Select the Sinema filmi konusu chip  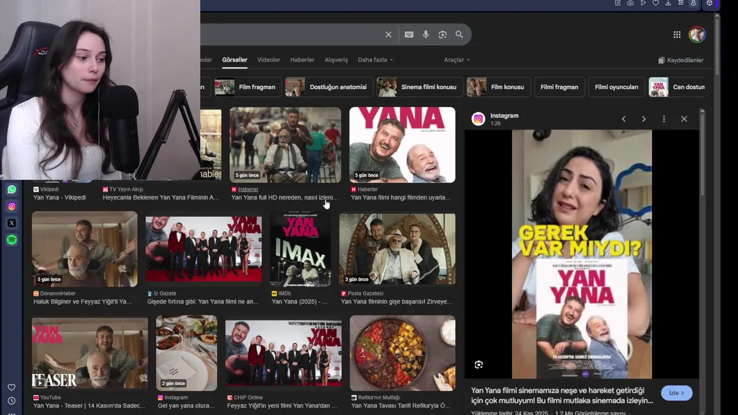pyautogui.click(x=419, y=87)
